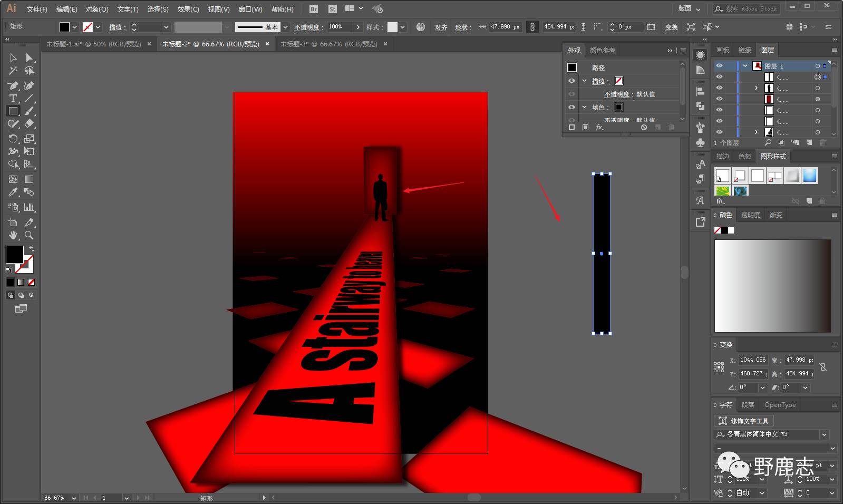Select the Type tool in the toolbox
This screenshot has width=843, height=504.
[x=13, y=98]
